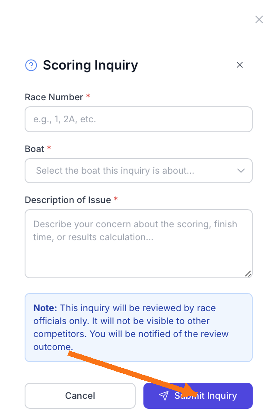The image size is (273, 420).
Task: Click the paper plane icon on Submit Inquiry
Action: (x=164, y=395)
